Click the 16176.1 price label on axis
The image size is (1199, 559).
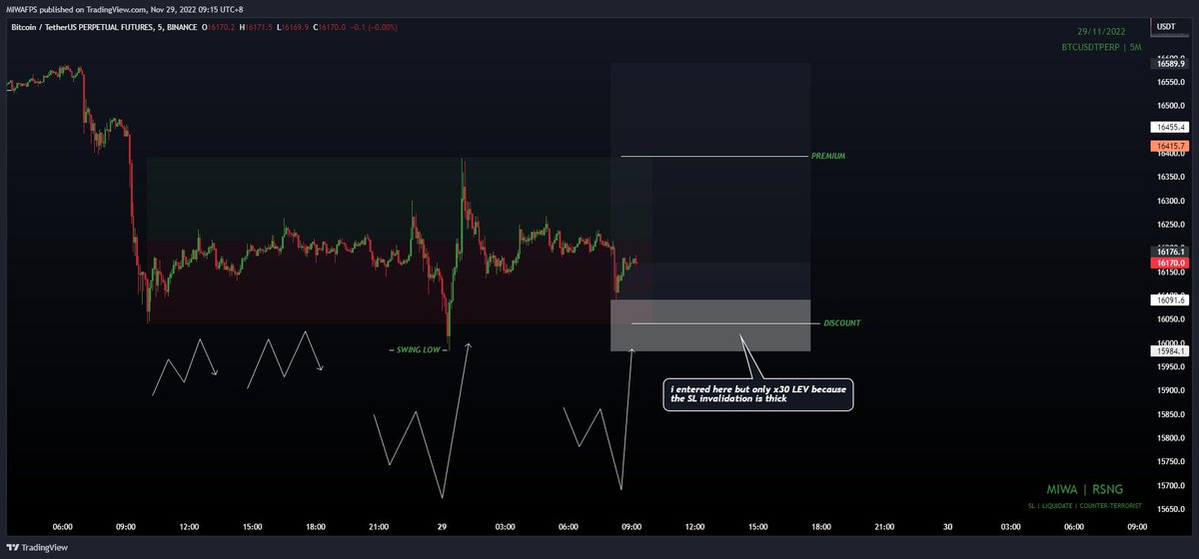(x=1168, y=251)
